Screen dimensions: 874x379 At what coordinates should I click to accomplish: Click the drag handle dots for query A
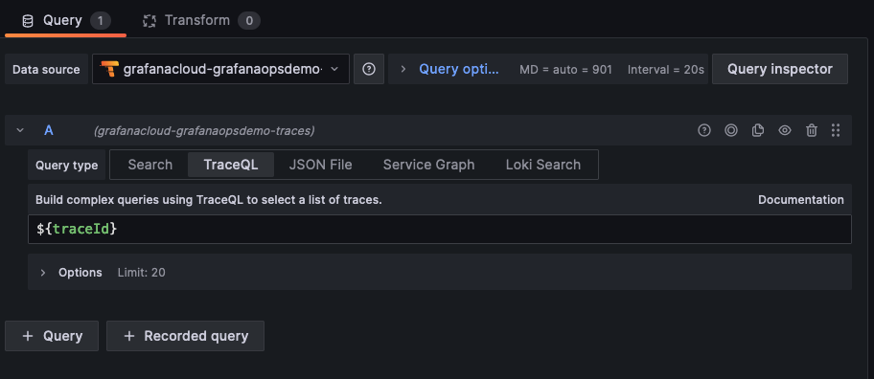tap(836, 130)
